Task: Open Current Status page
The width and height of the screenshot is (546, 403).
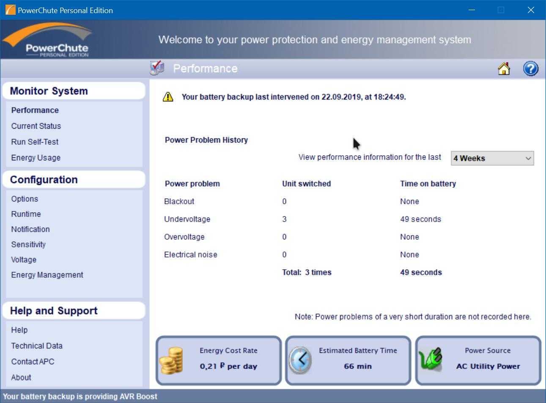Action: click(36, 126)
